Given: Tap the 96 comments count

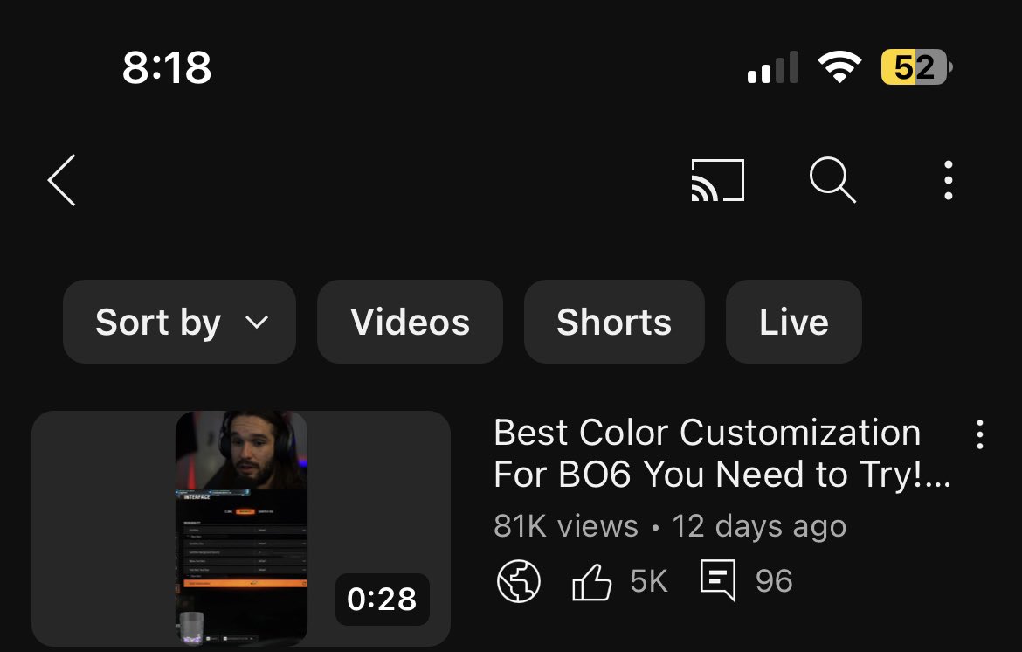Looking at the screenshot, I should point(774,581).
